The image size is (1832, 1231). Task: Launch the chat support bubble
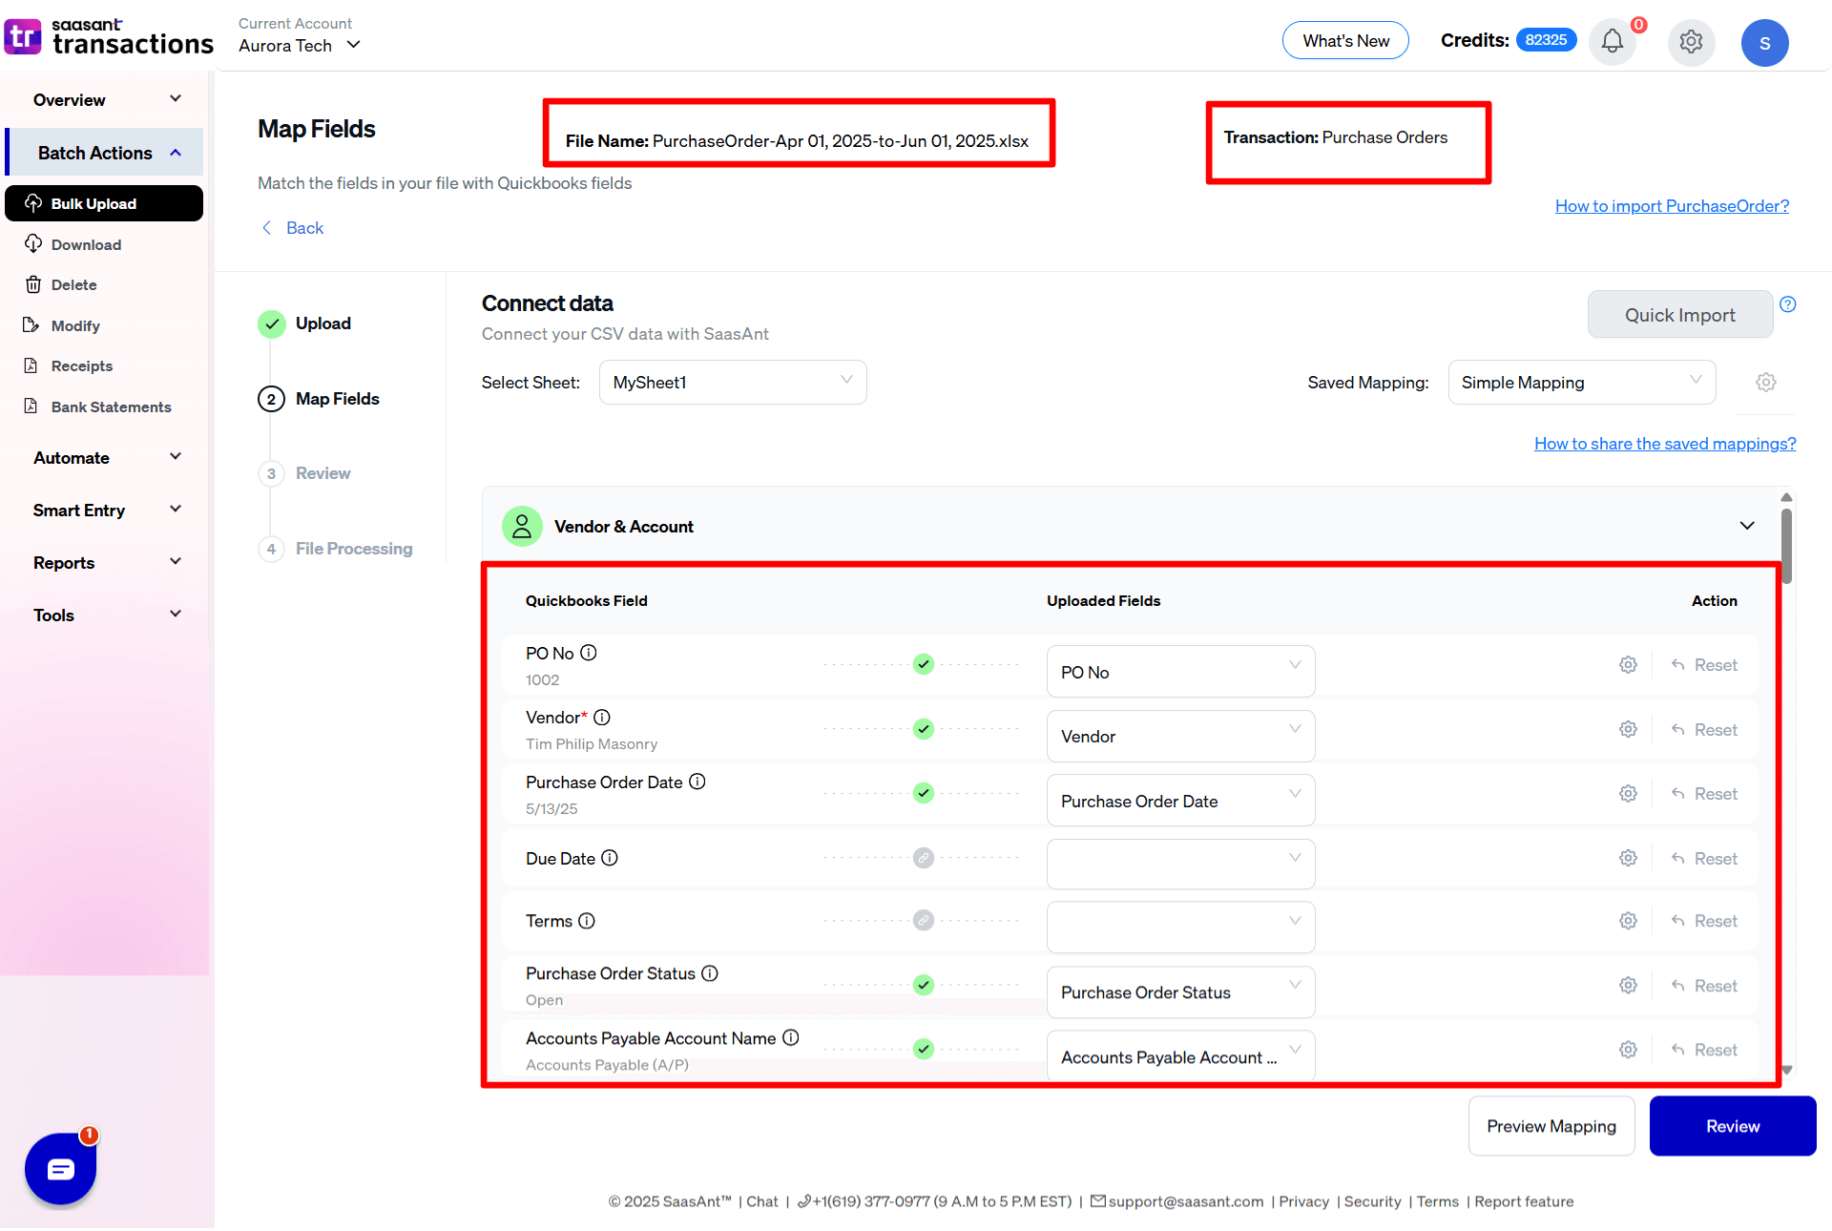click(x=60, y=1168)
